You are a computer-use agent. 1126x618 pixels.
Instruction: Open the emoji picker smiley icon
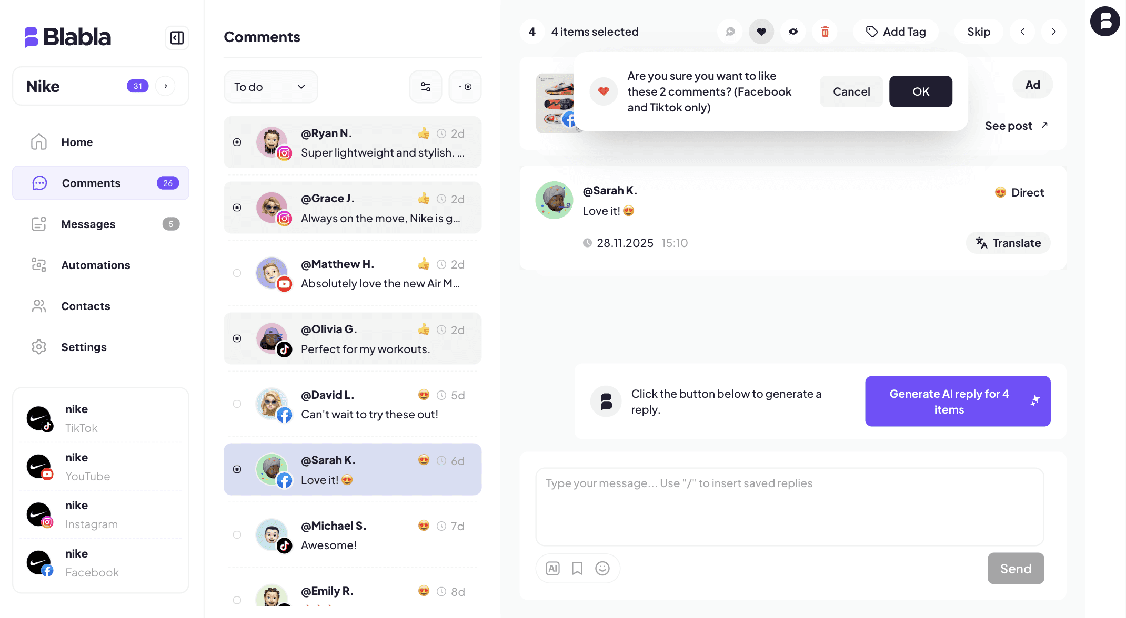point(602,568)
